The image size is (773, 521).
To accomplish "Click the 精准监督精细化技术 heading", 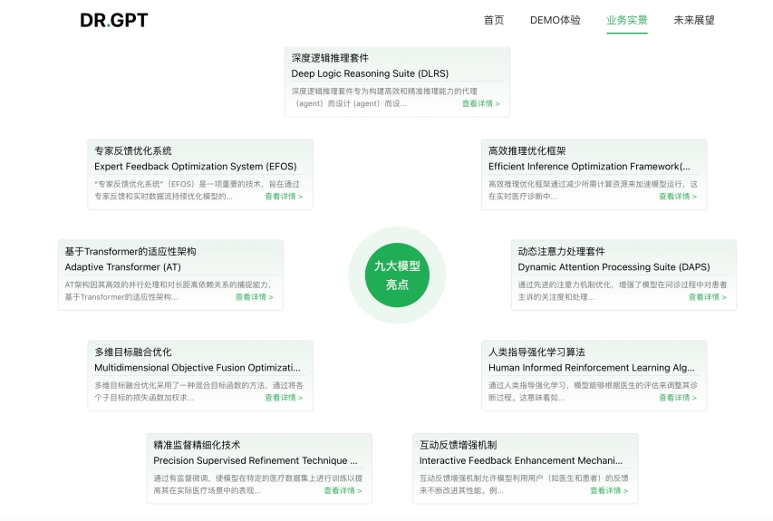I will coord(197,445).
